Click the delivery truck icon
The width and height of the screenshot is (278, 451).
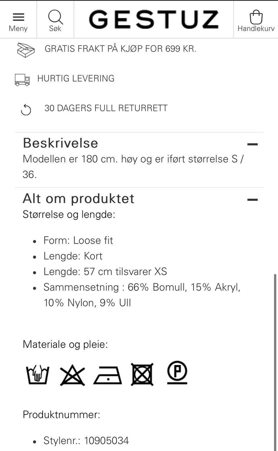22,80
